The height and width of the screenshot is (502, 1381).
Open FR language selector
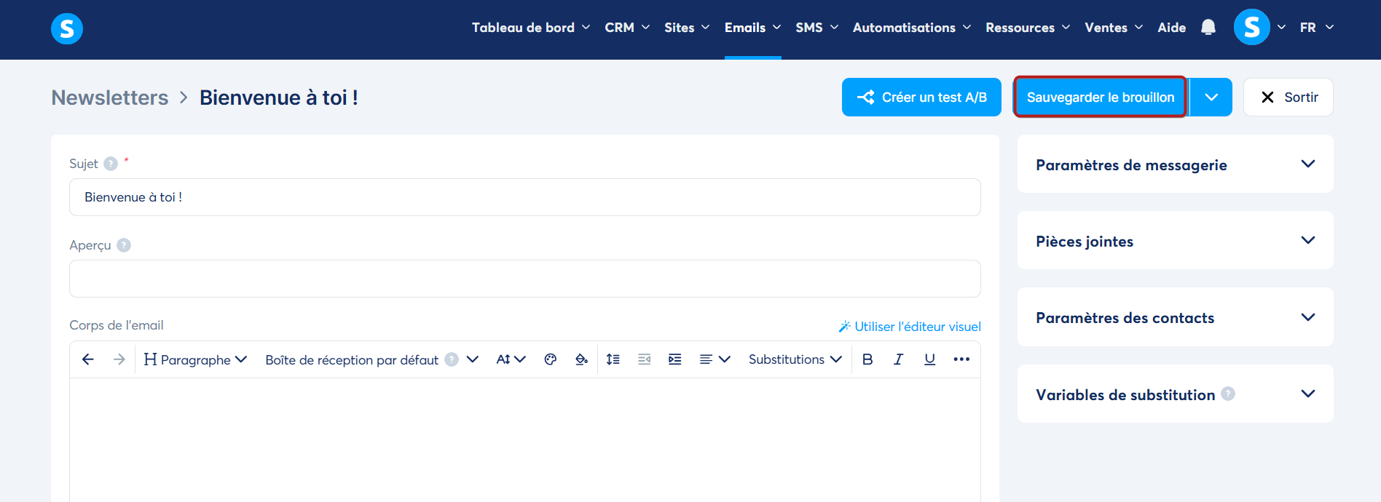pyautogui.click(x=1316, y=28)
